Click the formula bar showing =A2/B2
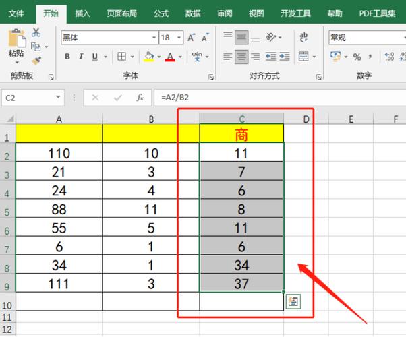The height and width of the screenshot is (337, 406). click(280, 98)
